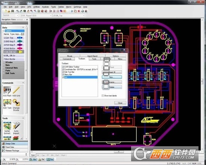Click the red X Delete toolbar icon

(79, 11)
